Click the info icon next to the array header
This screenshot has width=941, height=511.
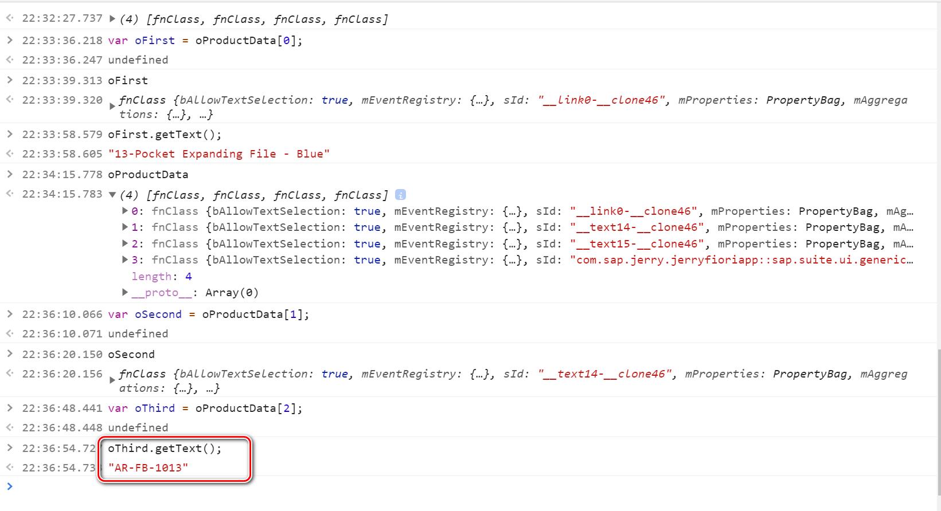click(401, 195)
